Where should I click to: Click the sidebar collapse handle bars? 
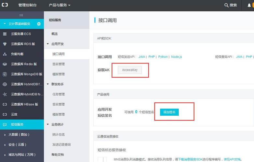pos(21,15)
